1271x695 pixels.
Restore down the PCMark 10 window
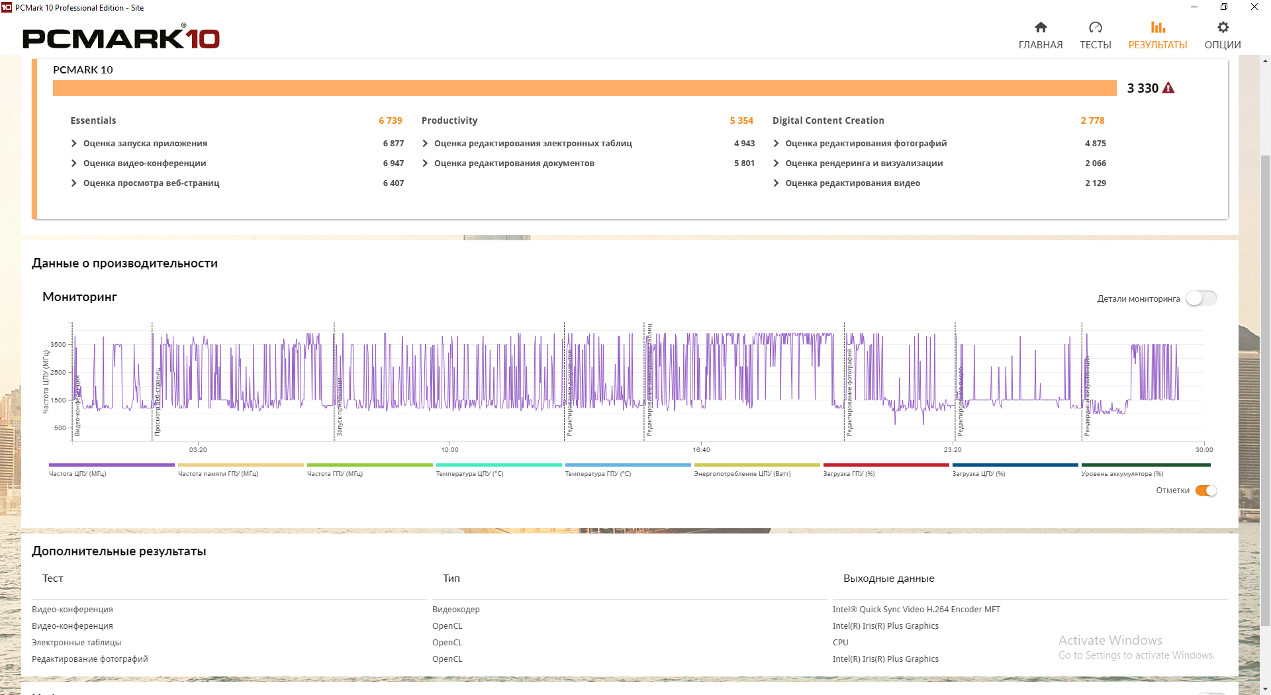point(1224,7)
